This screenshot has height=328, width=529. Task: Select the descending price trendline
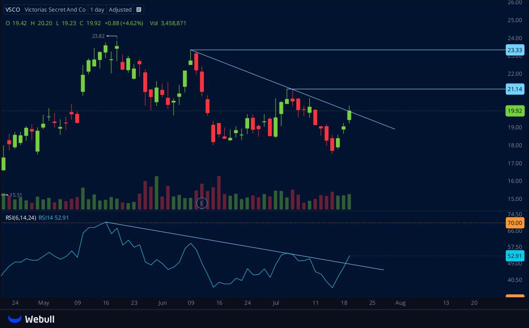point(292,90)
